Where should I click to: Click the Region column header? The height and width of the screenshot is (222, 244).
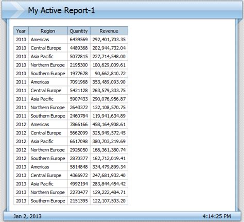pos(48,31)
